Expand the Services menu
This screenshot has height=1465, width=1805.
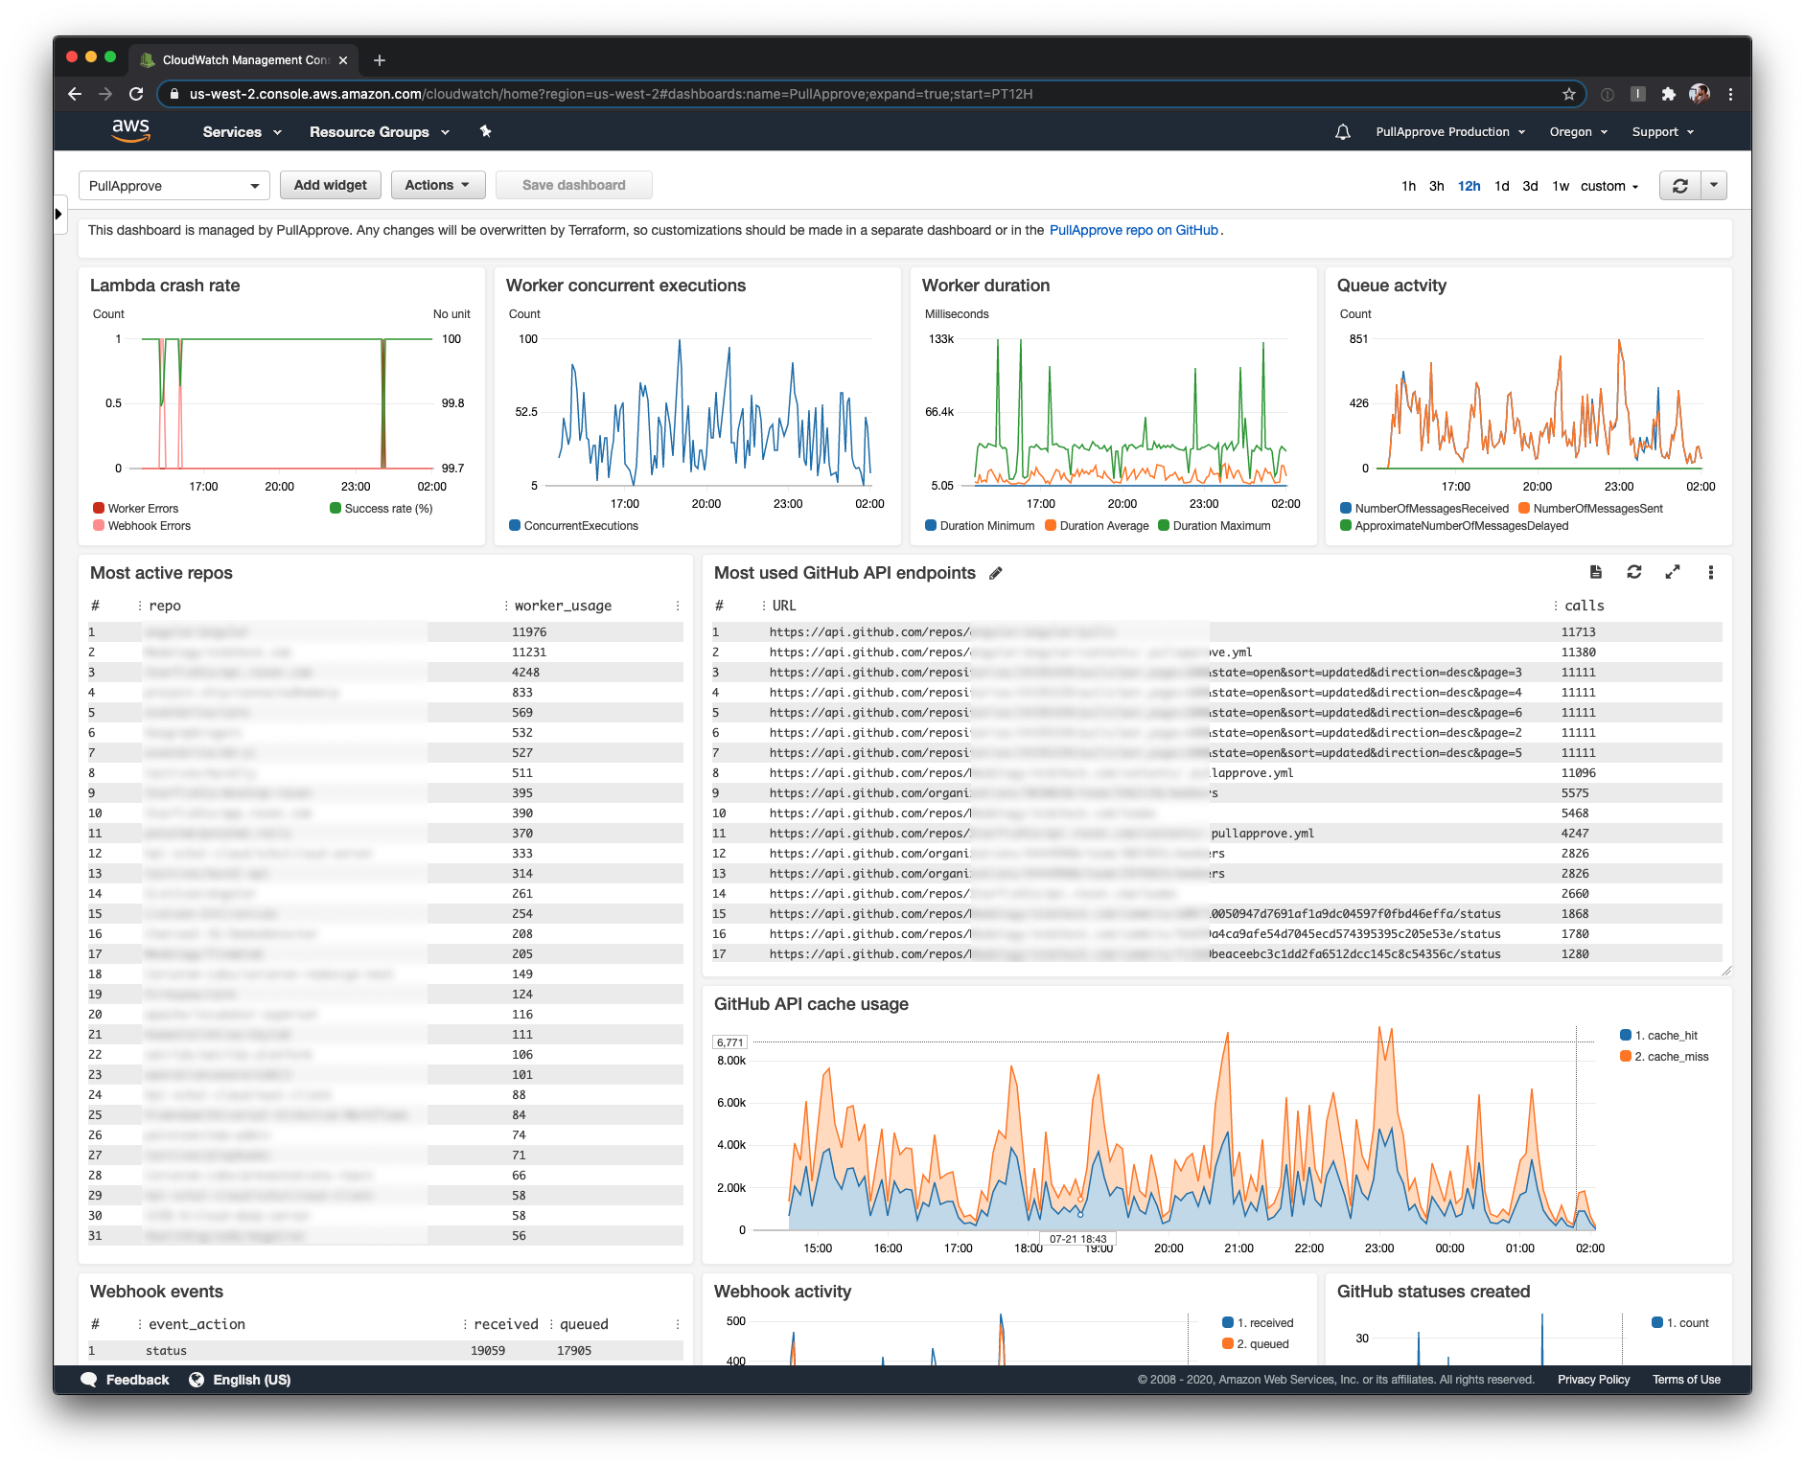243,132
